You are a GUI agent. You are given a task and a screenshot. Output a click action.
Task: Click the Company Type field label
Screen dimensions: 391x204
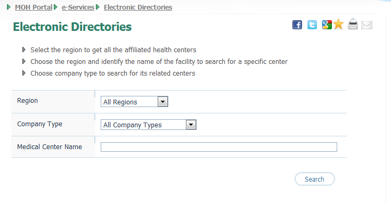coord(39,124)
